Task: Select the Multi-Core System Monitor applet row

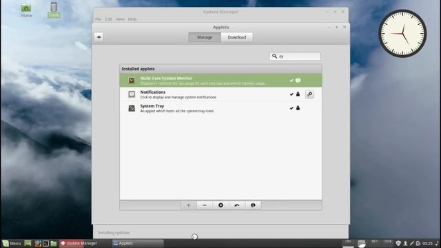Action: click(x=220, y=81)
